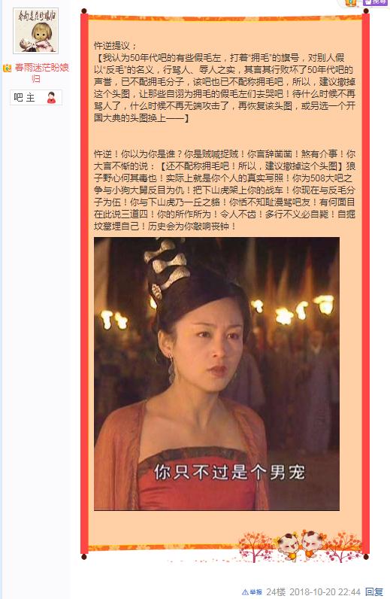Click the warning triangle icon next to 举报

coord(245,592)
